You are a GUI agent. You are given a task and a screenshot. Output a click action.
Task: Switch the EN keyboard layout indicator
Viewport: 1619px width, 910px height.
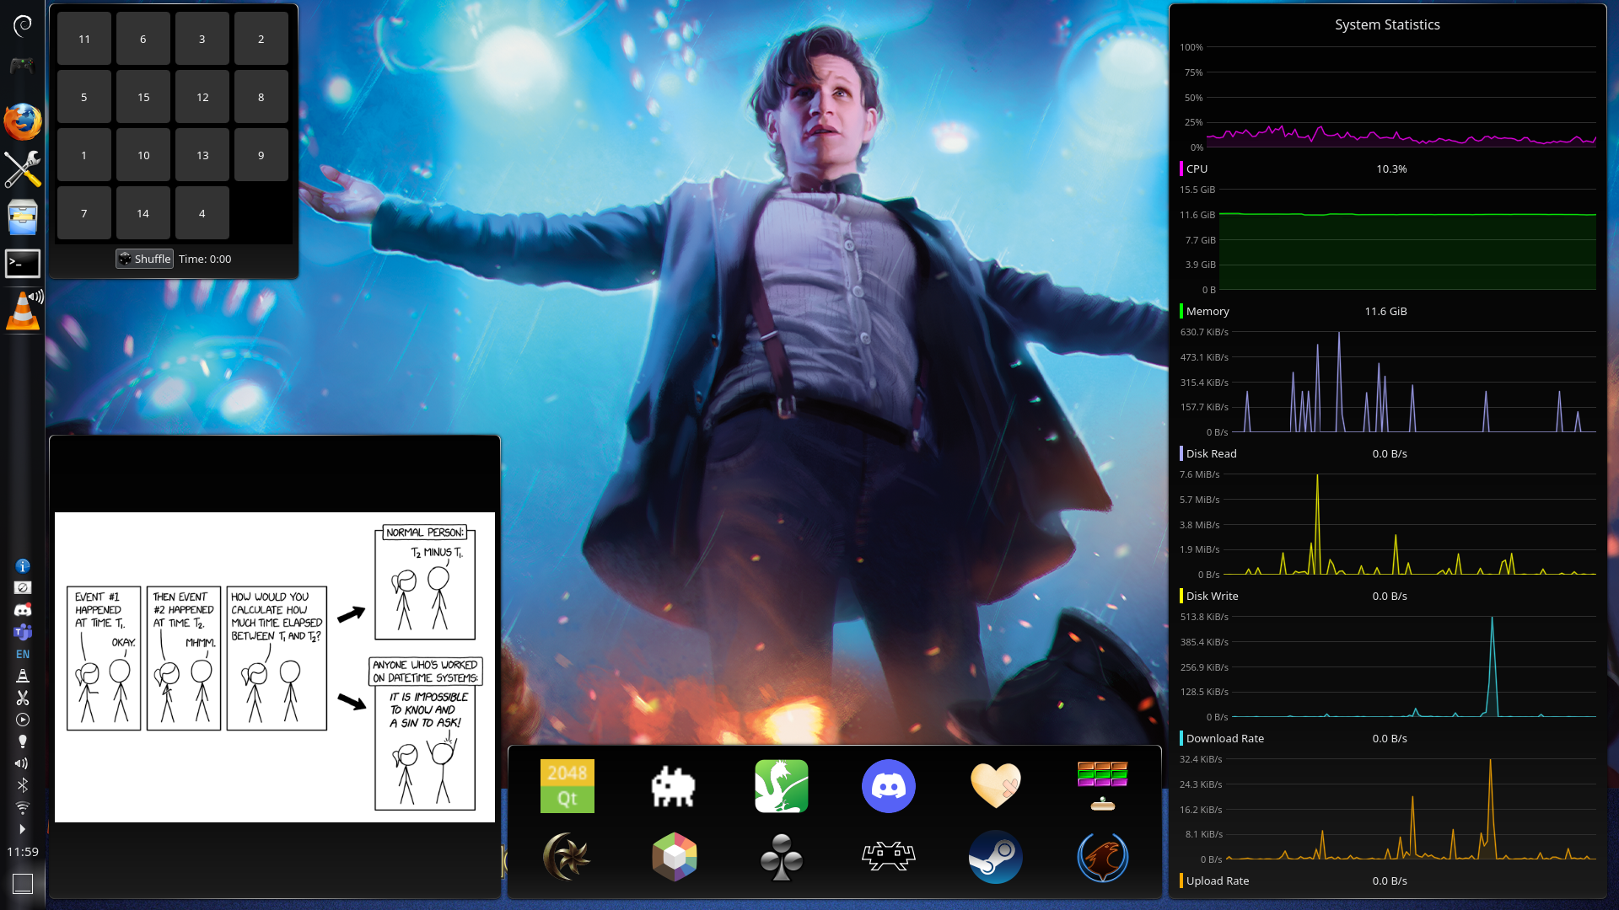23,654
